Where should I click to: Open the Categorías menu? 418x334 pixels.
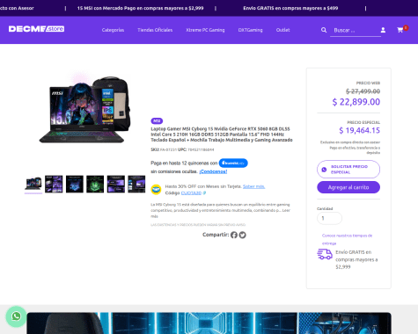click(113, 30)
